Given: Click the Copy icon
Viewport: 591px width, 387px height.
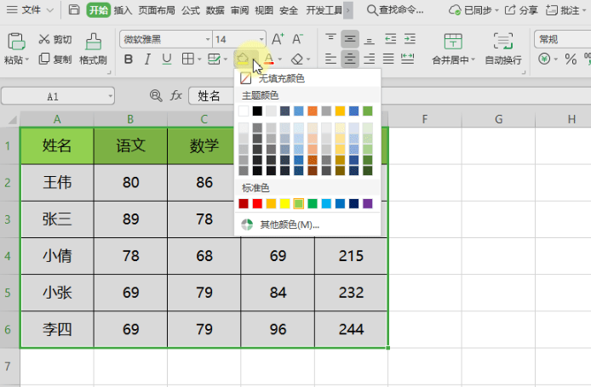Looking at the screenshot, I should pyautogui.click(x=44, y=59).
